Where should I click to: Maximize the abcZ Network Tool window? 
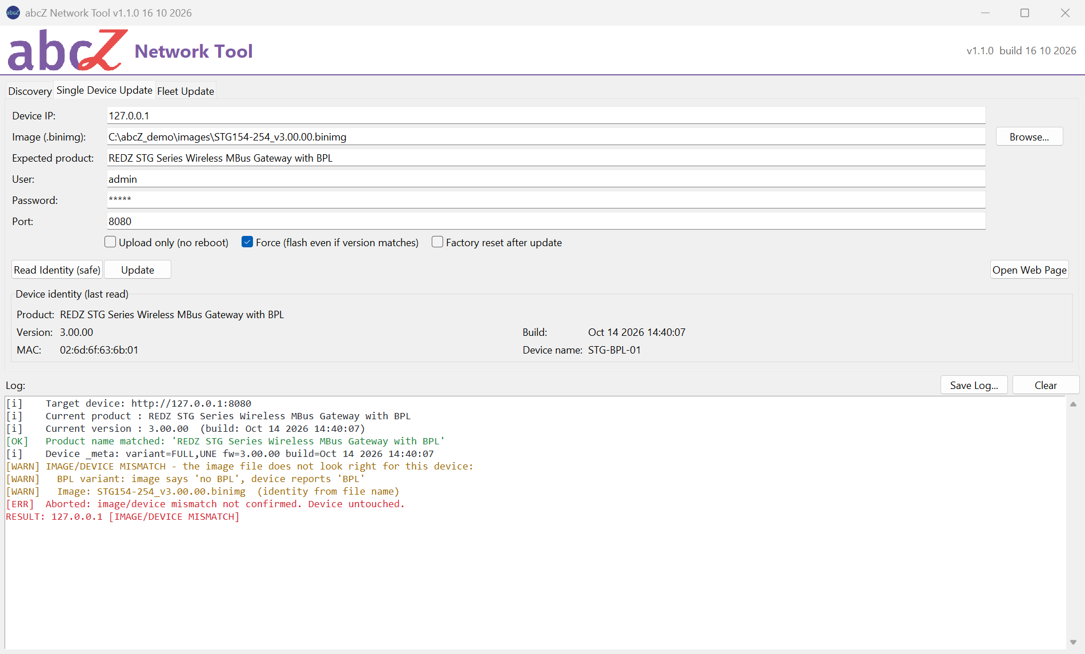pyautogui.click(x=1025, y=13)
